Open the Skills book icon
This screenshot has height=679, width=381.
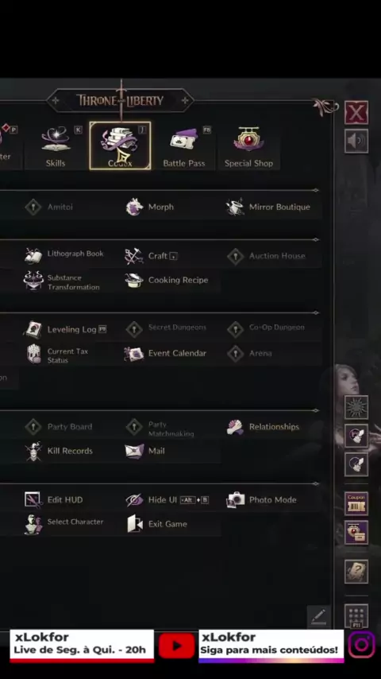(x=56, y=140)
